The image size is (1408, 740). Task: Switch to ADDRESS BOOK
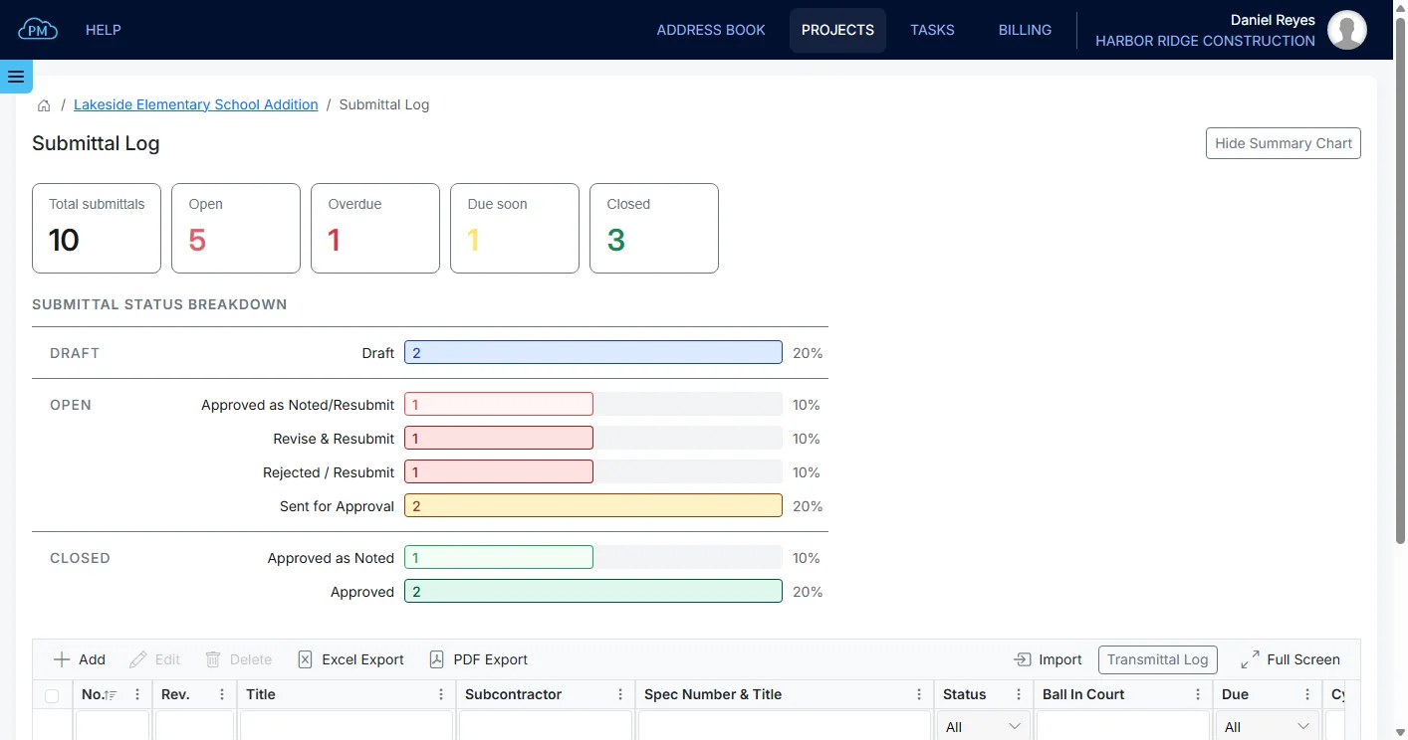coord(711,30)
